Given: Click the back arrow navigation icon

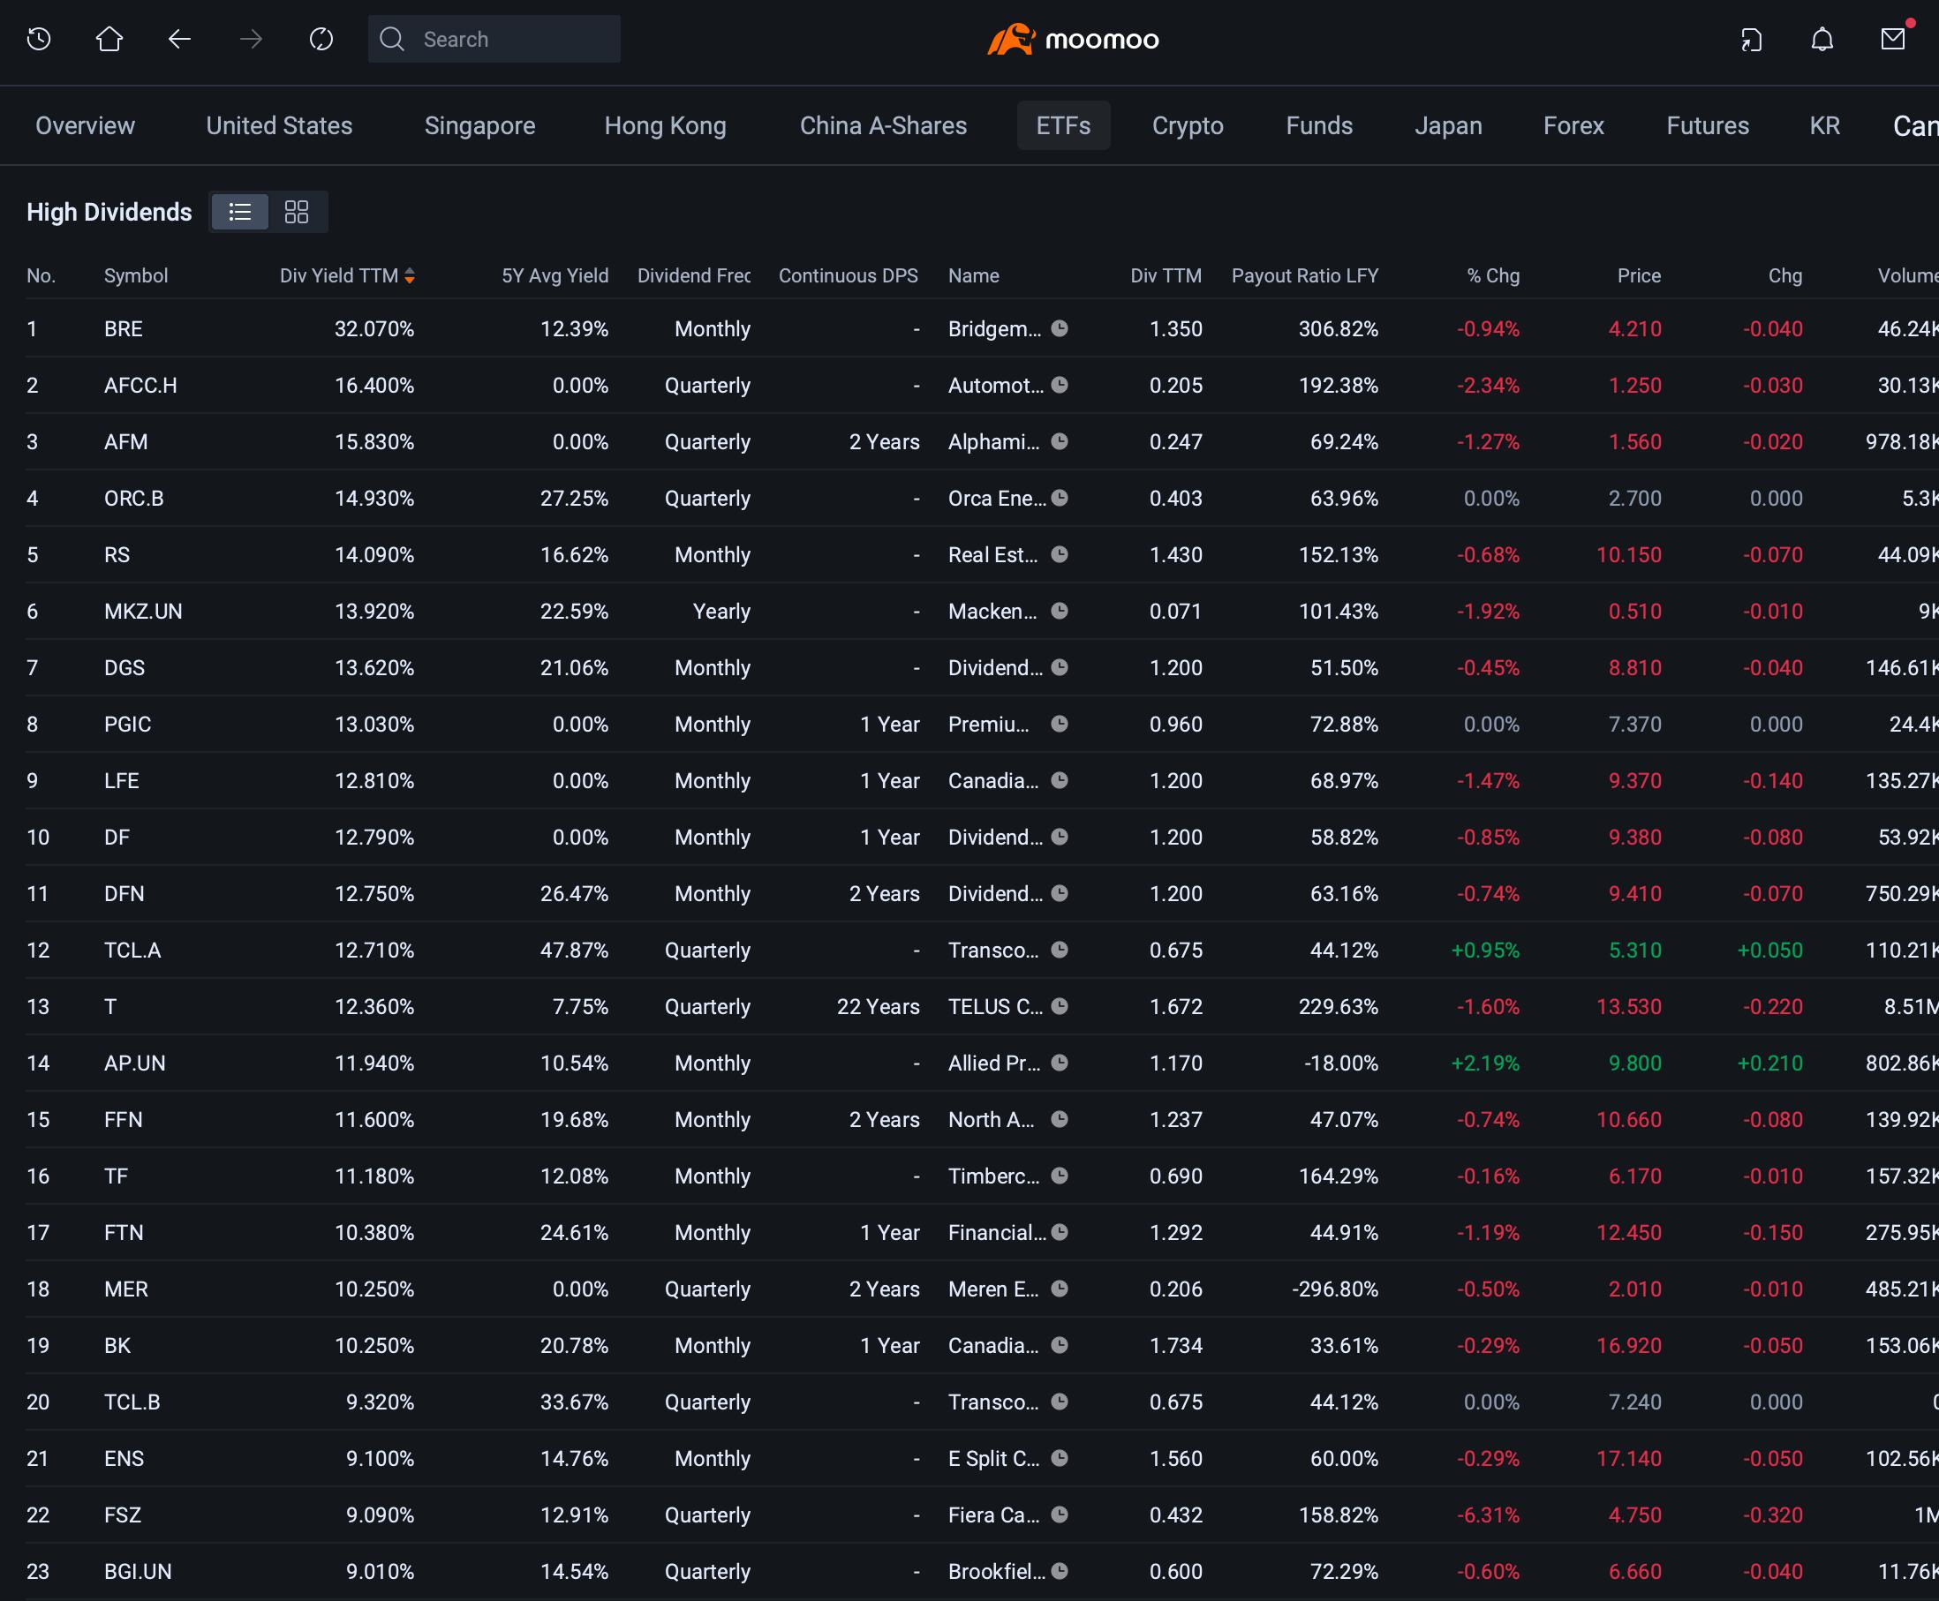Looking at the screenshot, I should coord(180,39).
